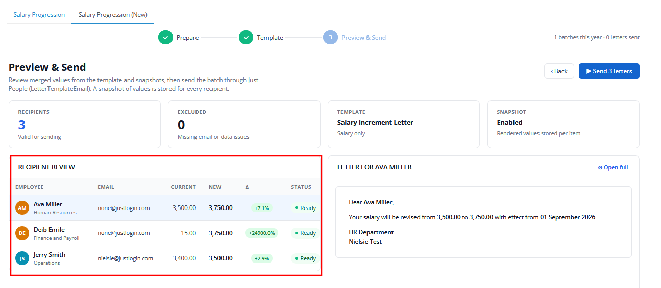The image size is (661, 288).
Task: Click the Salary Increment Letter template card
Action: [404, 124]
